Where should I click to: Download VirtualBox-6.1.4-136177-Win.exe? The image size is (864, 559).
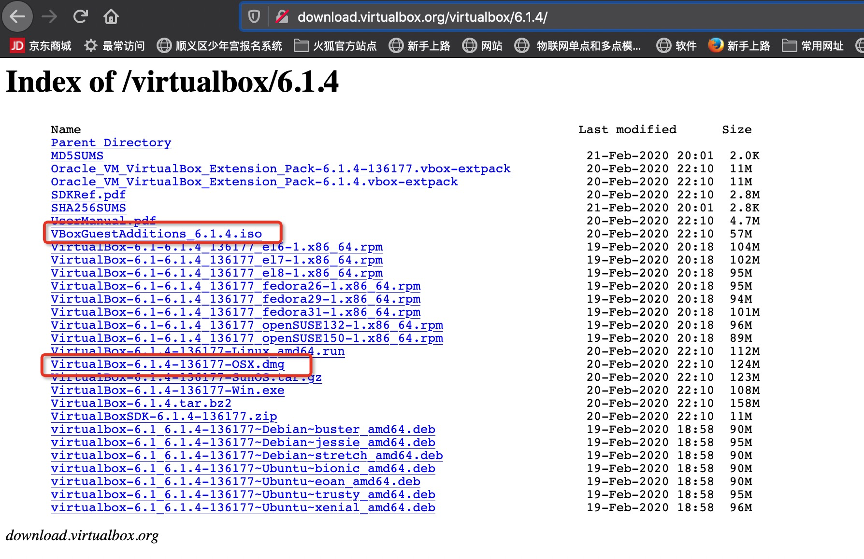(168, 391)
